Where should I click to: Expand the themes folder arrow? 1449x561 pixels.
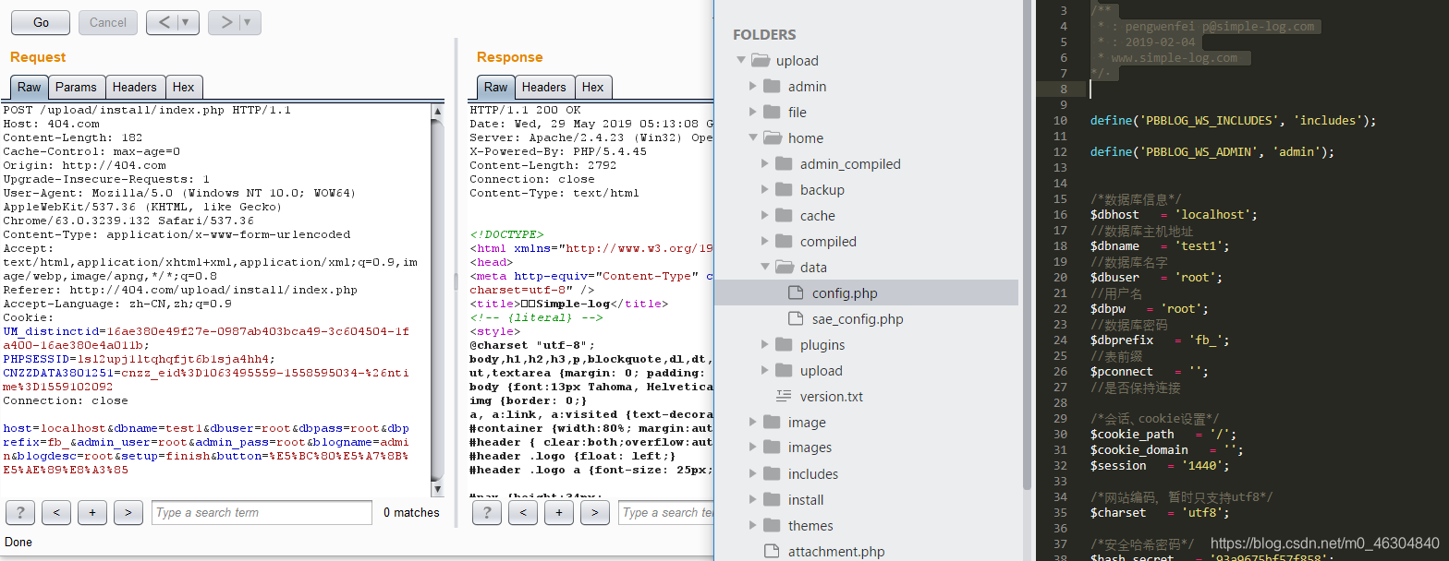pos(753,526)
